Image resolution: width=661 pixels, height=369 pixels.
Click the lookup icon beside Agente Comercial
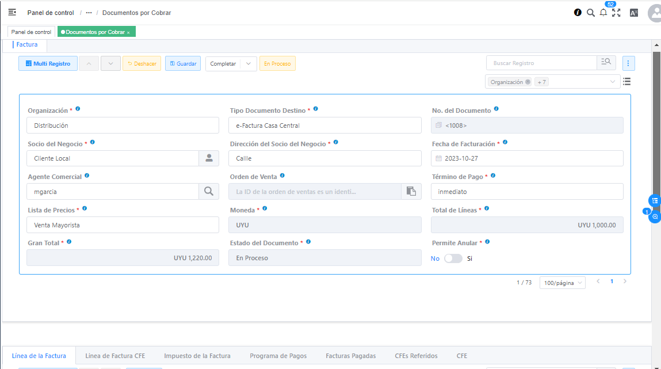tap(209, 191)
